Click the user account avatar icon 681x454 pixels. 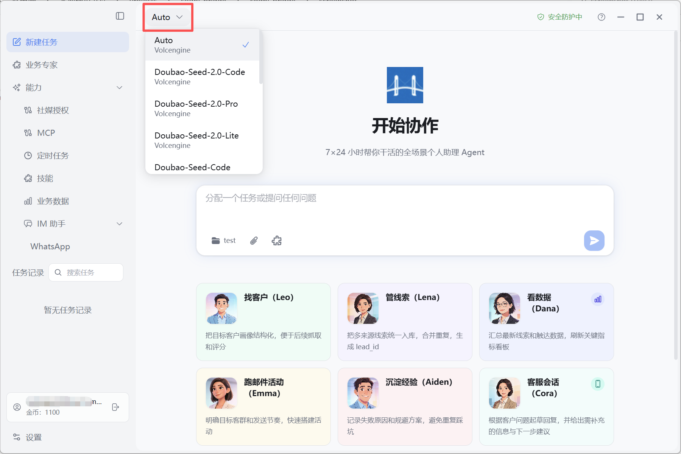pyautogui.click(x=17, y=407)
